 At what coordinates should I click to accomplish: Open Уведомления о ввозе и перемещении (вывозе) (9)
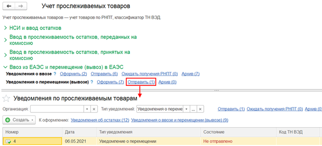pos(180,120)
